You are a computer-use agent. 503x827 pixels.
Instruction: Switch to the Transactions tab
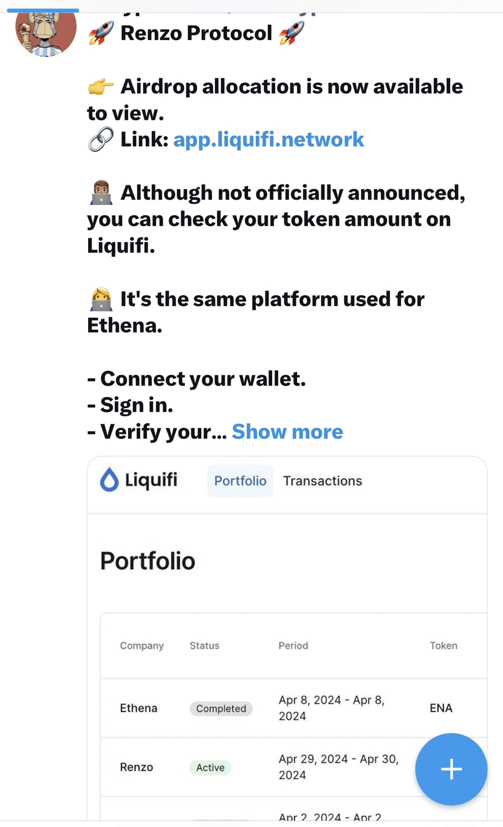(x=322, y=481)
